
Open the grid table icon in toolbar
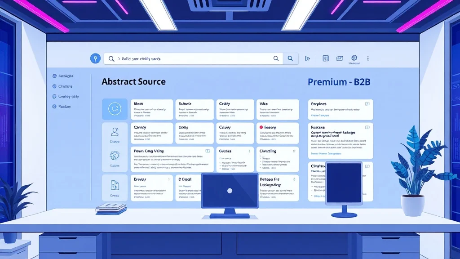(326, 58)
